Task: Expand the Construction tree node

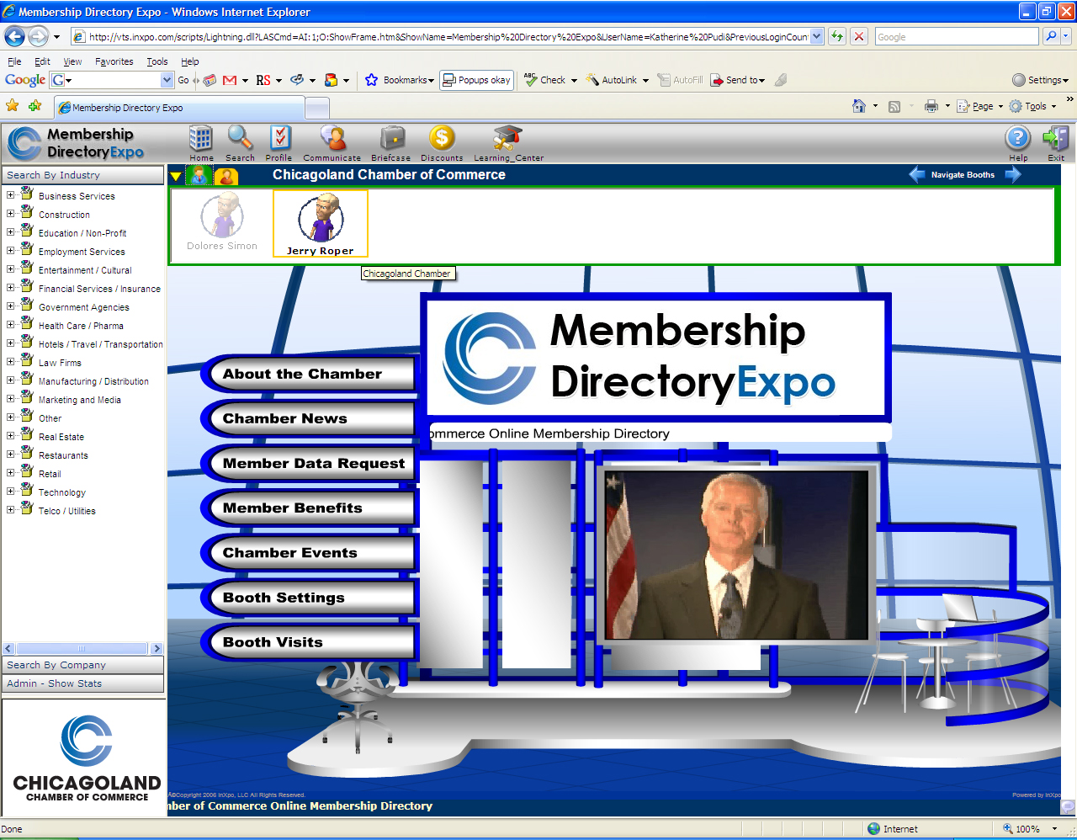Action: pyautogui.click(x=10, y=214)
